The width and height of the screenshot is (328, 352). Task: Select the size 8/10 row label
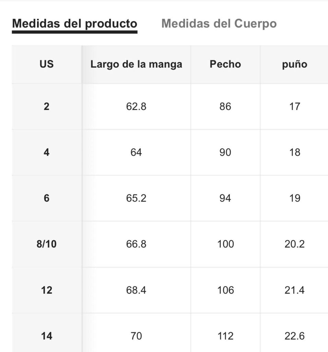(x=46, y=244)
